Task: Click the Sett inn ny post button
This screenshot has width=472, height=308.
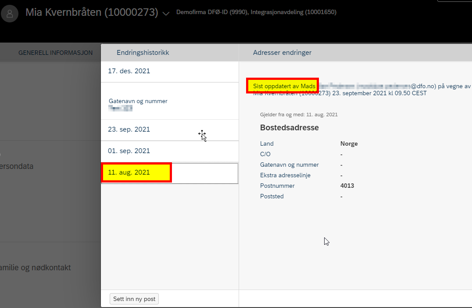Action: 134,299
